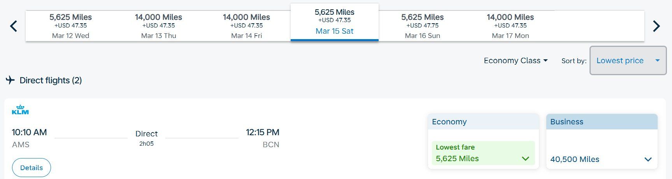
Task: Click the Direct 2h05 duration label
Action: tap(146, 138)
